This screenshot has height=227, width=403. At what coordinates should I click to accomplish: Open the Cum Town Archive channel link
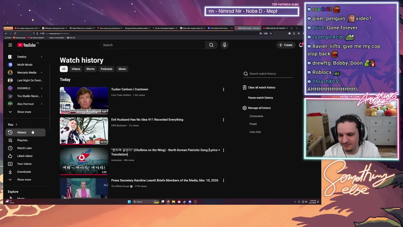pos(121,95)
